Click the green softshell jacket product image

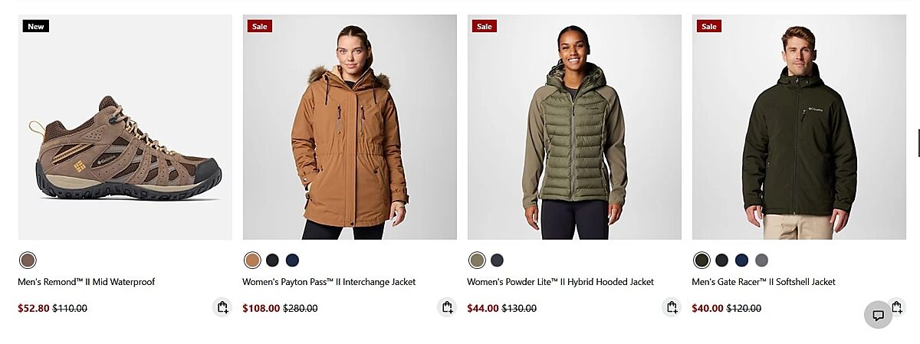[799, 127]
